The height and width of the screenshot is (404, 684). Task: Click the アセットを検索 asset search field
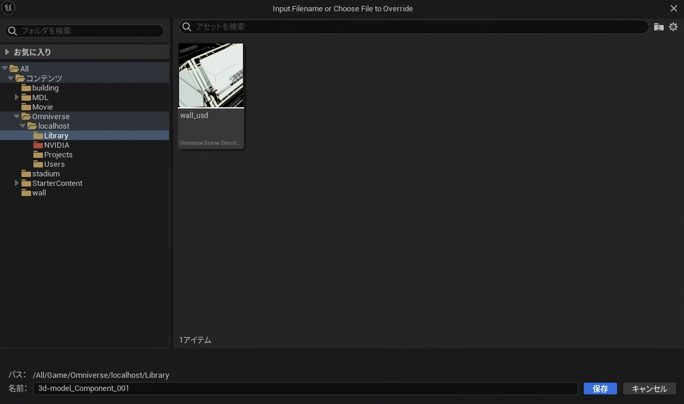(x=418, y=27)
